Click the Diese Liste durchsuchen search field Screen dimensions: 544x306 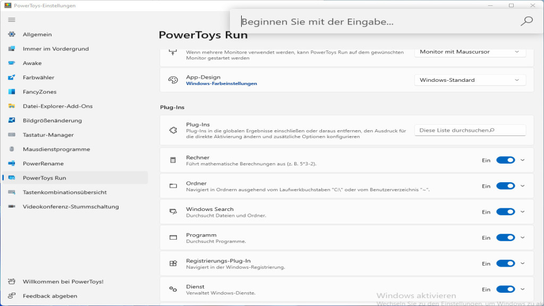click(x=470, y=130)
